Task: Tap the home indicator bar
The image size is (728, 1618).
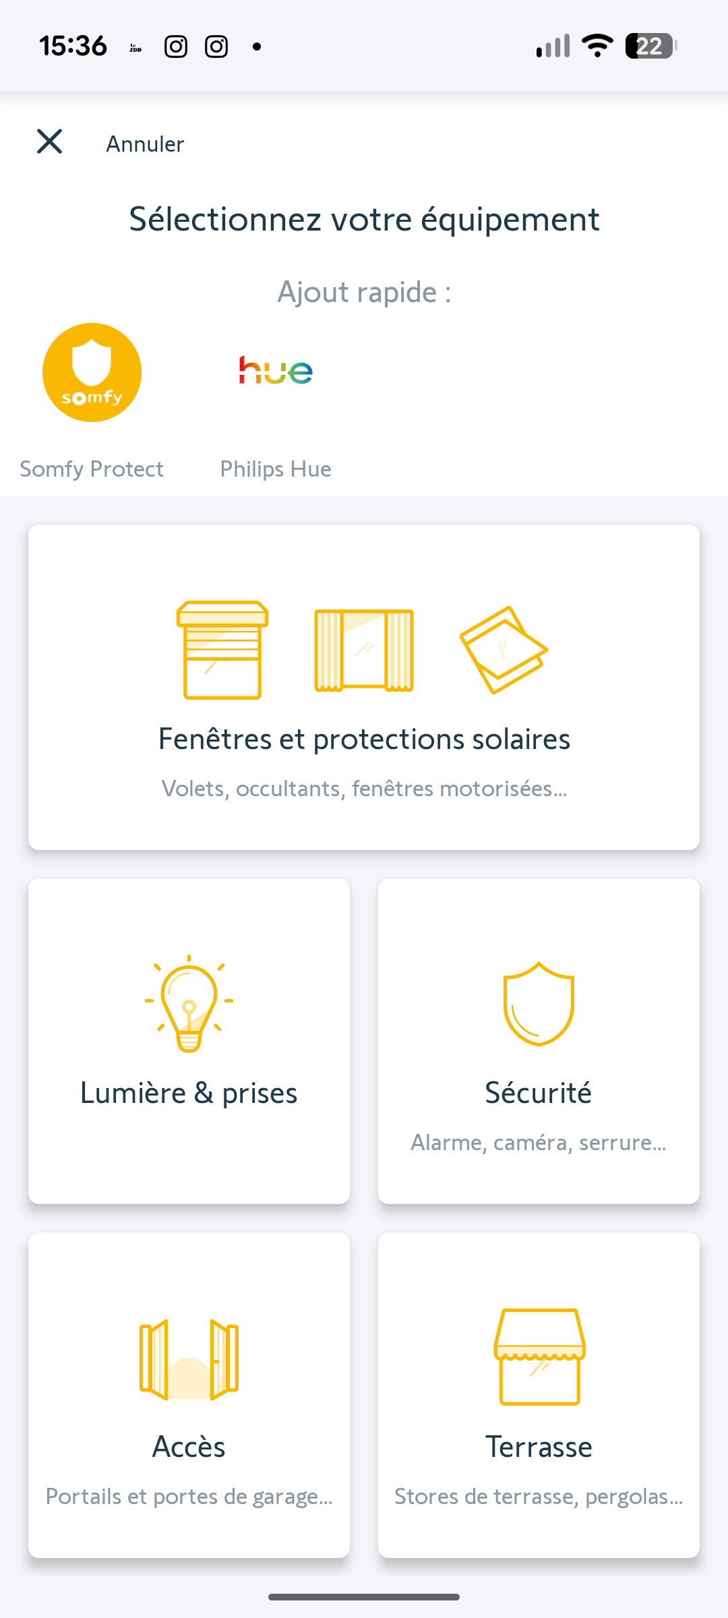Action: tap(364, 1596)
